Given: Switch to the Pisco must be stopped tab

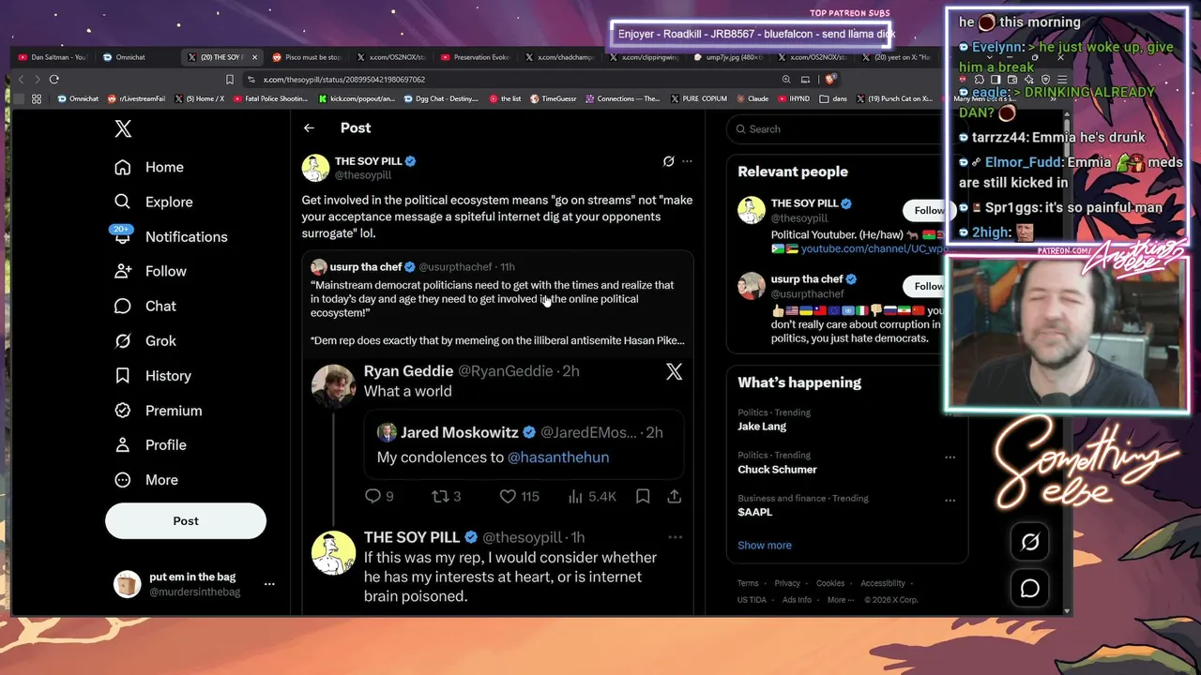Looking at the screenshot, I should click(307, 57).
